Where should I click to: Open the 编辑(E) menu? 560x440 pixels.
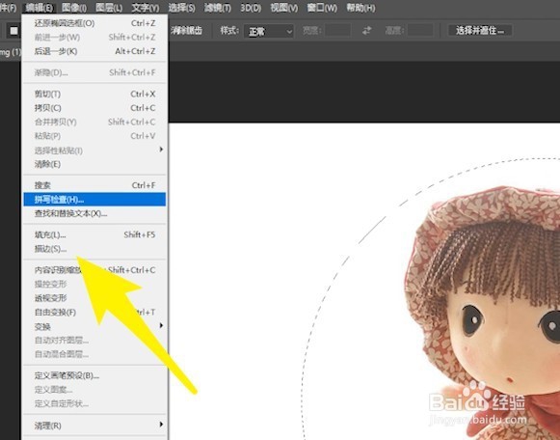pyautogui.click(x=40, y=8)
